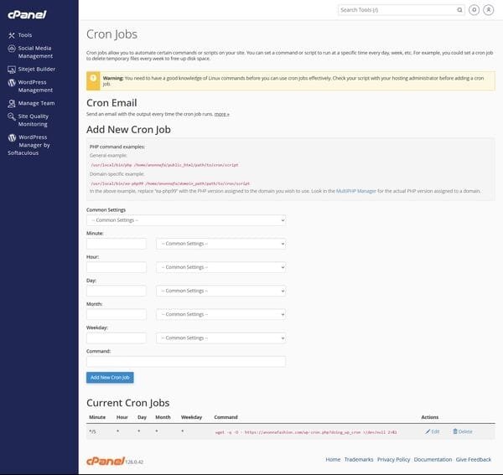Click the search magnifier icon
503x475 pixels.
click(459, 10)
